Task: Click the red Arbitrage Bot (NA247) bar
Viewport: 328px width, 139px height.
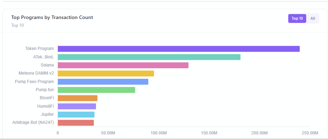Action: 76,123
